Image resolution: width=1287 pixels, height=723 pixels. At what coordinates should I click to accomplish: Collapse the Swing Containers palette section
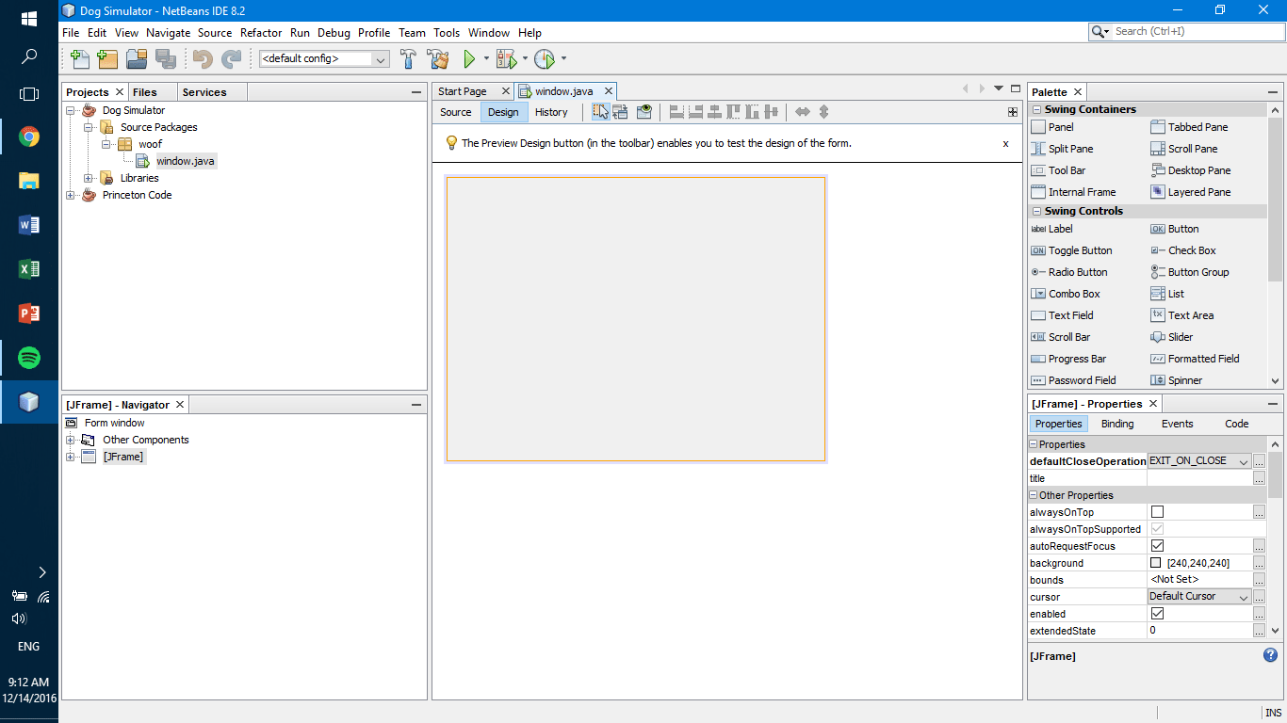tap(1036, 109)
